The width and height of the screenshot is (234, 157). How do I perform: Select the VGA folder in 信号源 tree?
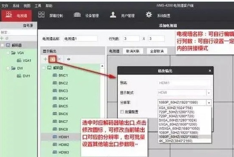pos(17,53)
